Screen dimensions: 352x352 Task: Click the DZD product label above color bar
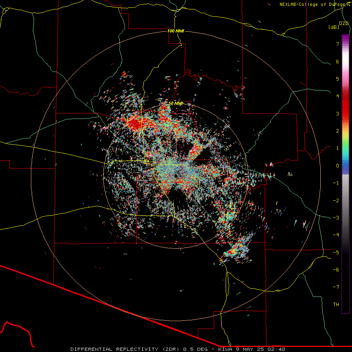(x=344, y=23)
